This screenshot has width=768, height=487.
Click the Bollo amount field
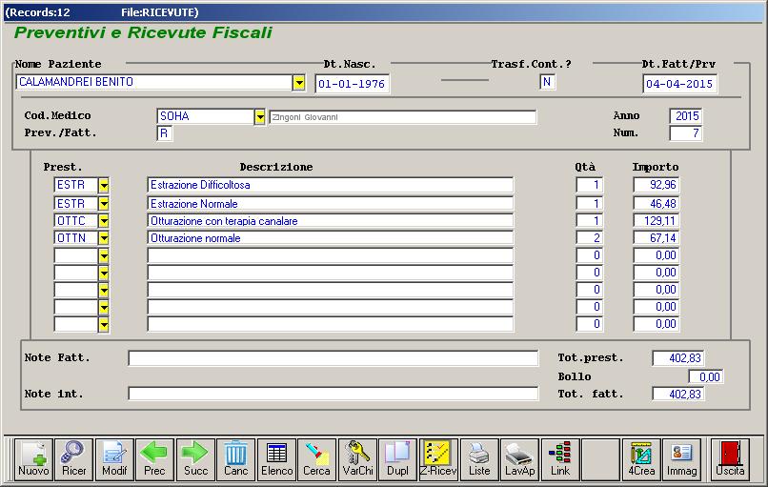705,376
